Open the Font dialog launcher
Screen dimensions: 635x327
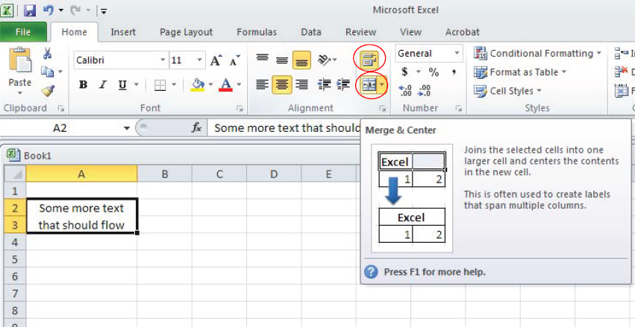pos(240,108)
